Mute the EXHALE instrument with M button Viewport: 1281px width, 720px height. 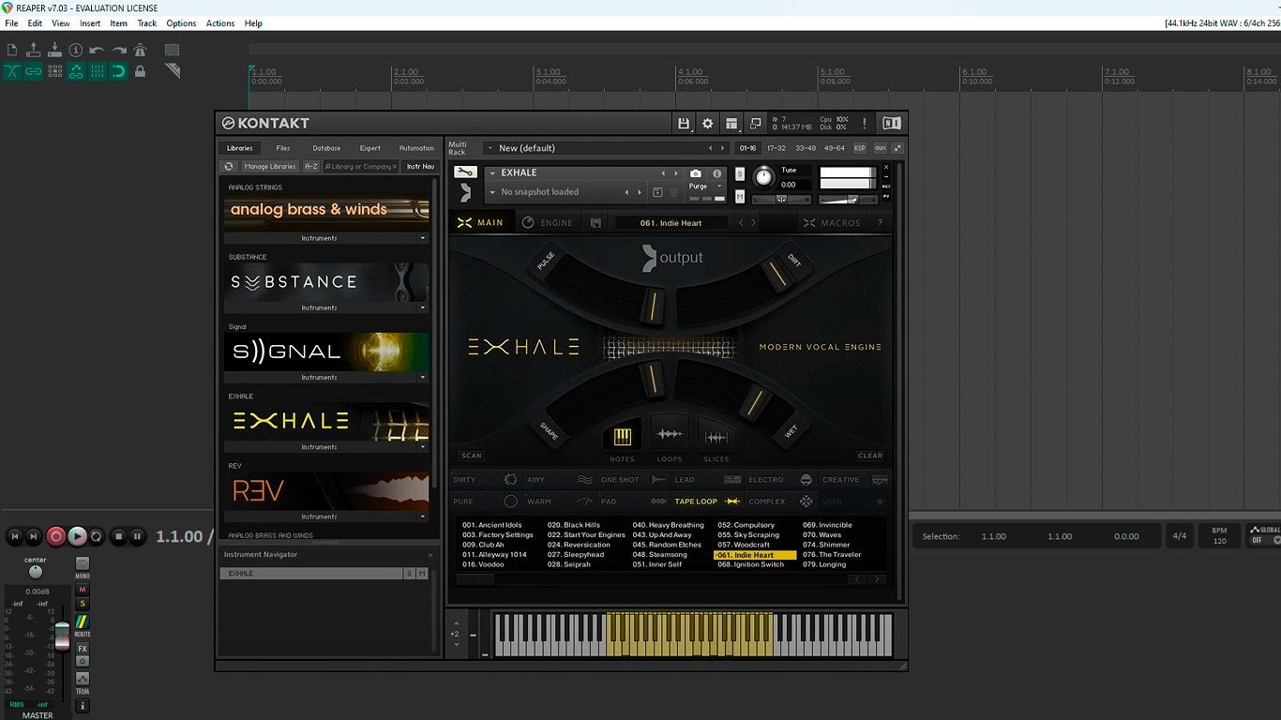click(x=740, y=196)
